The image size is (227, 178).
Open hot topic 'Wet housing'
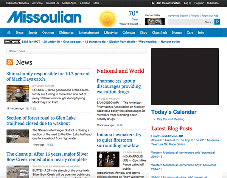[148, 42]
